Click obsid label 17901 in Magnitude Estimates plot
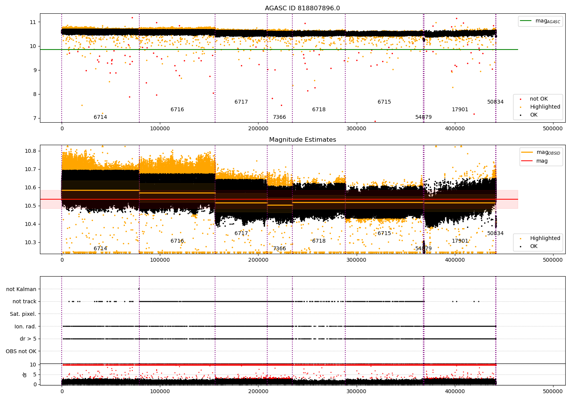This screenshot has width=571, height=400. (x=460, y=241)
